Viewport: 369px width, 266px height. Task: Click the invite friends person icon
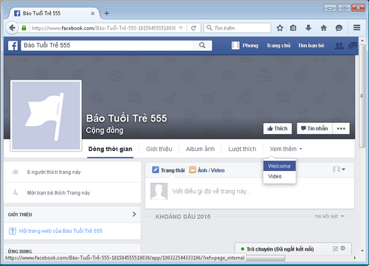coord(15,192)
